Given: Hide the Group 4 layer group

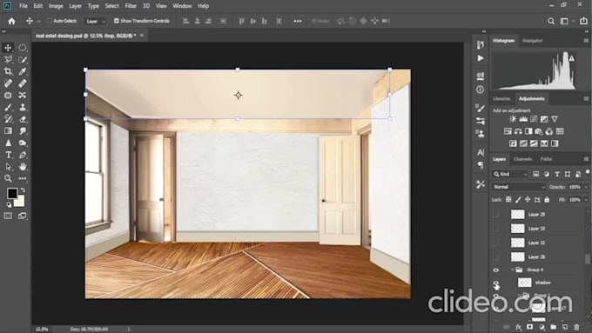Looking at the screenshot, I should coord(496,270).
